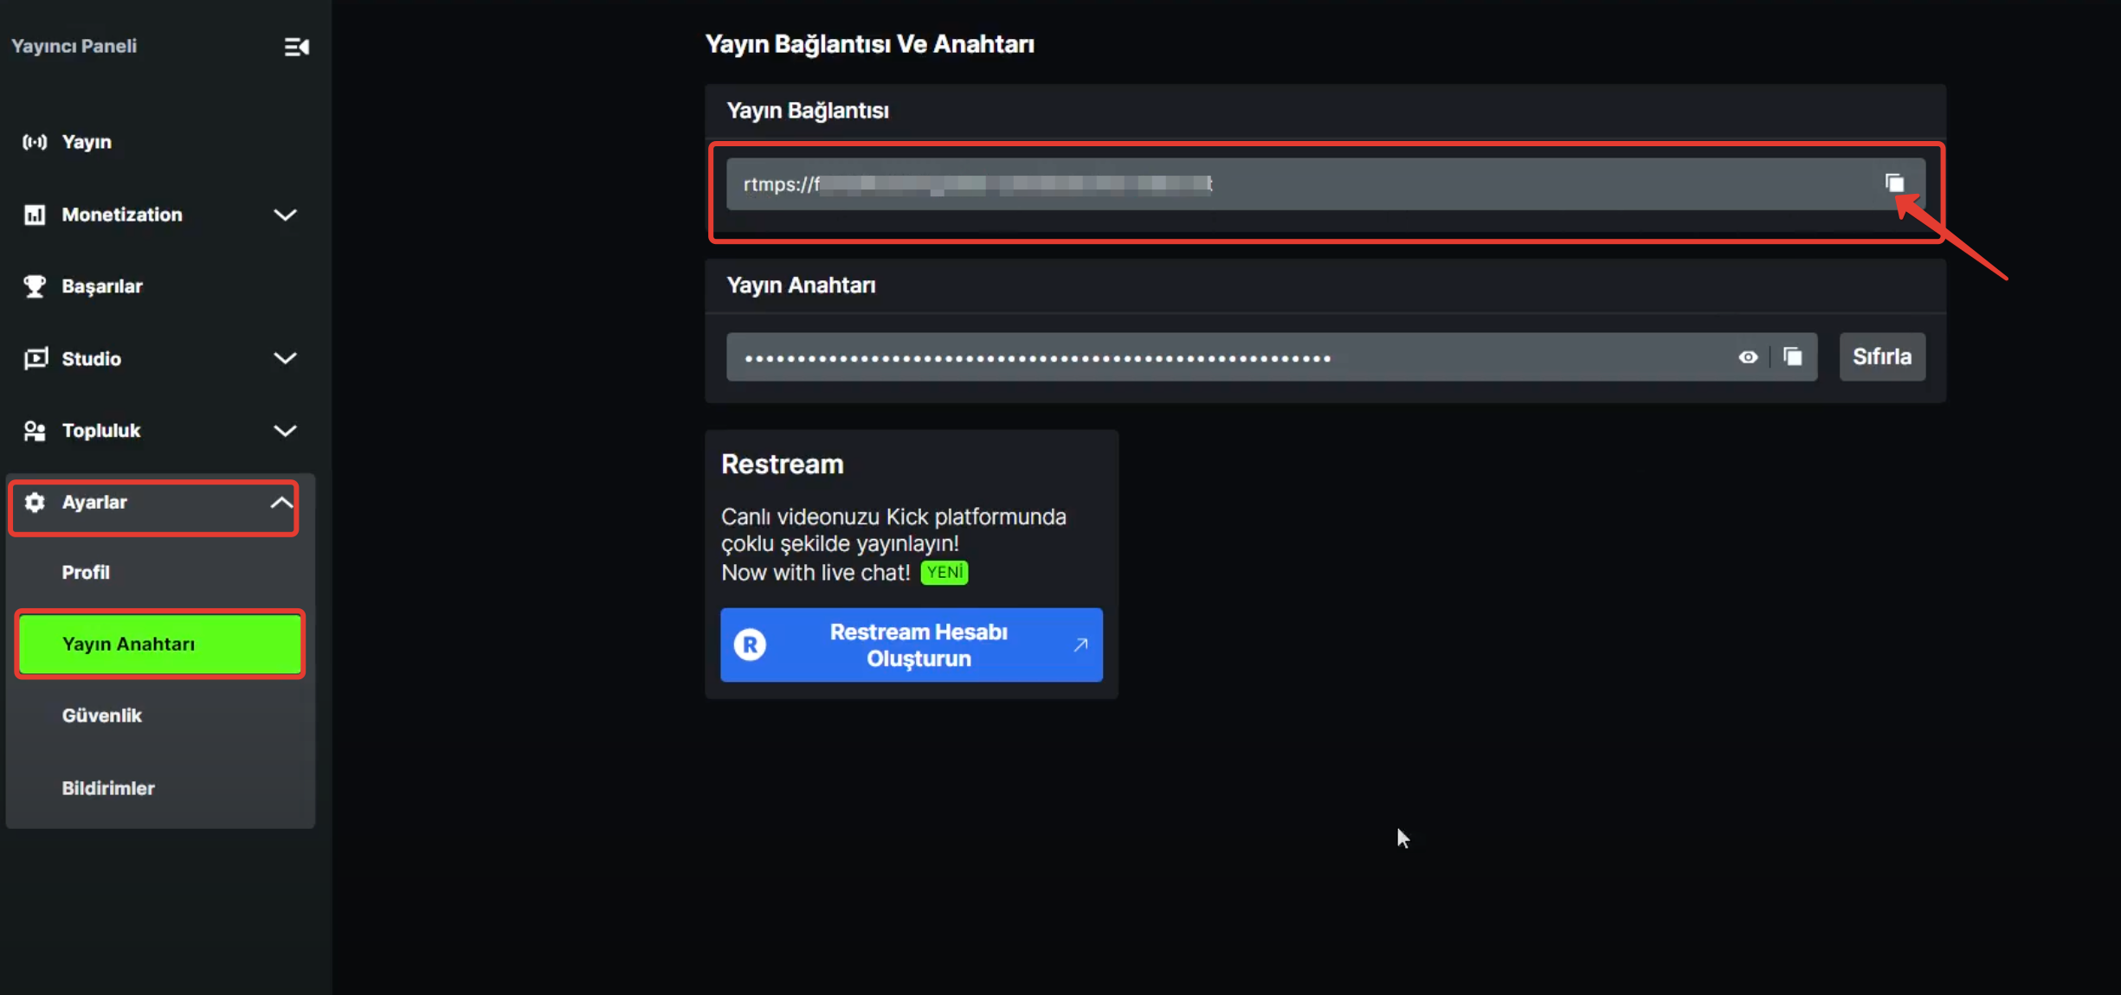Click the 'Yayın Bağlantısı Ve Anahtarı' heading
Image resolution: width=2121 pixels, height=995 pixels.
[869, 44]
